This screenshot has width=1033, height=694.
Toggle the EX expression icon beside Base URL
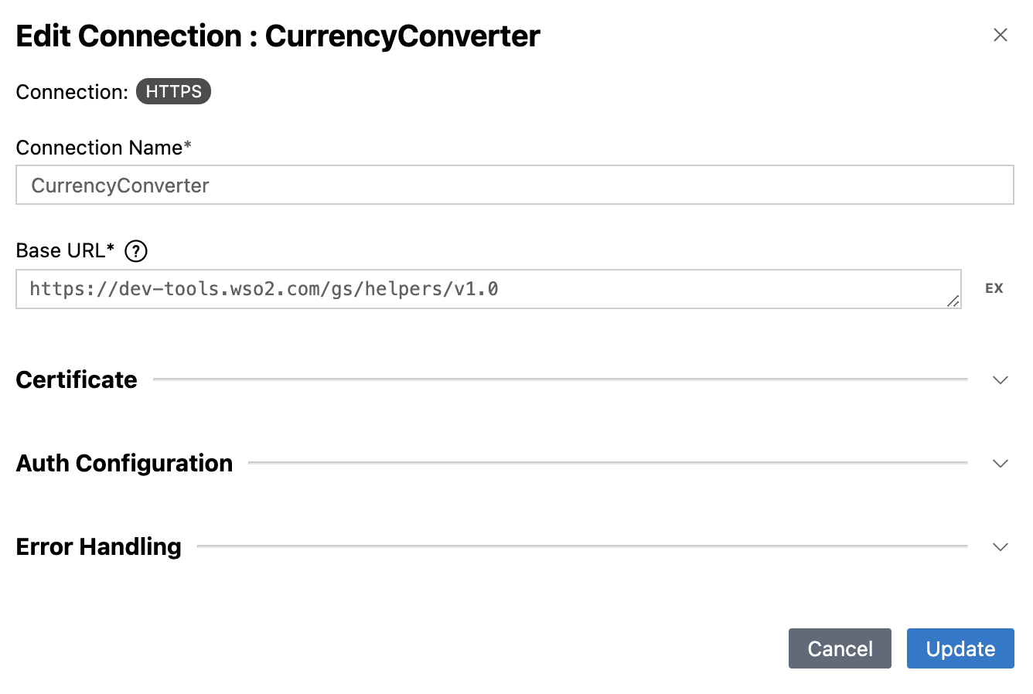click(x=994, y=288)
